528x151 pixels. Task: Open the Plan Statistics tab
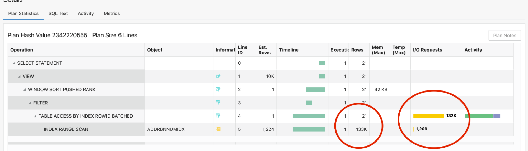(x=23, y=13)
